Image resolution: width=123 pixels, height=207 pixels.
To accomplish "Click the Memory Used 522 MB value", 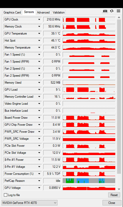I will click(x=52, y=82).
